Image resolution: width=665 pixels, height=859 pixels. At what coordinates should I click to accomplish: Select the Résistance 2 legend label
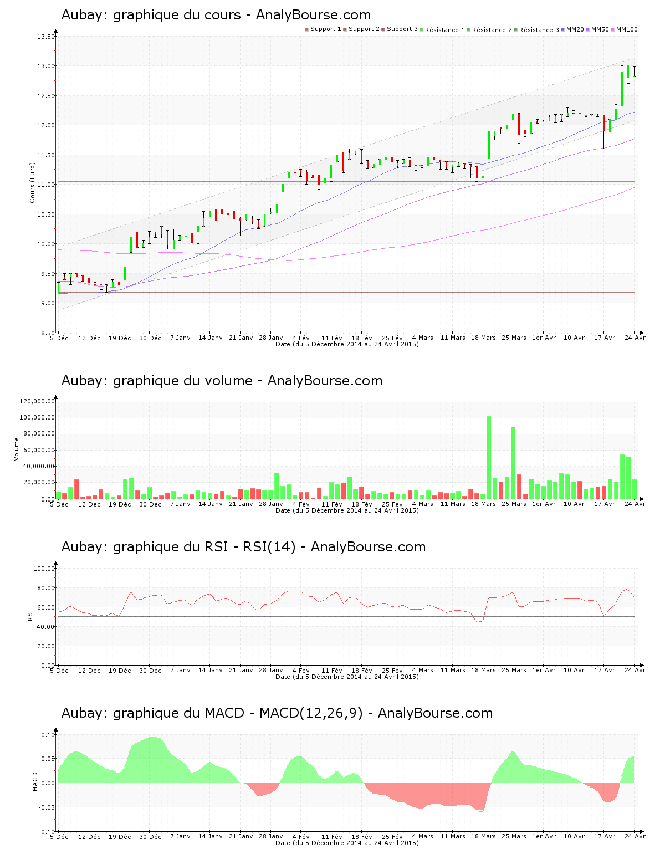click(x=492, y=30)
